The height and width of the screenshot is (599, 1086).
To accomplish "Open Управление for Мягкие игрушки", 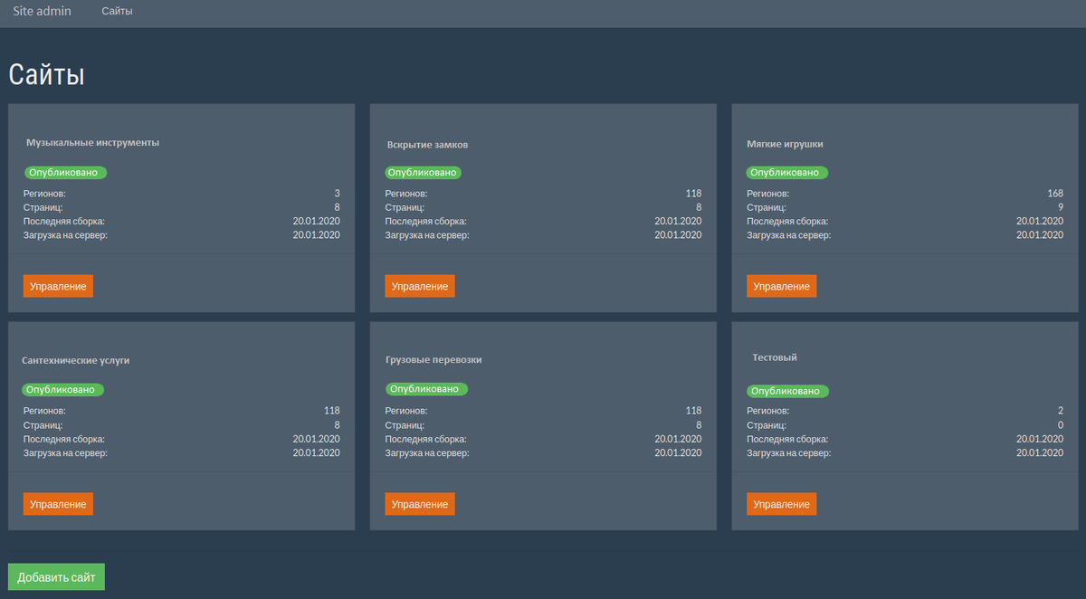I will click(x=781, y=286).
